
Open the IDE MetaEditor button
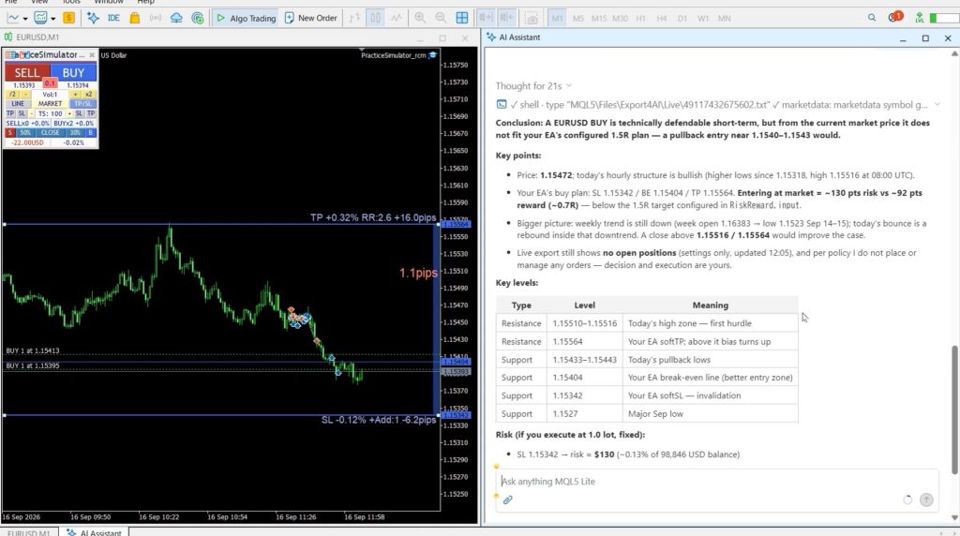click(x=113, y=18)
